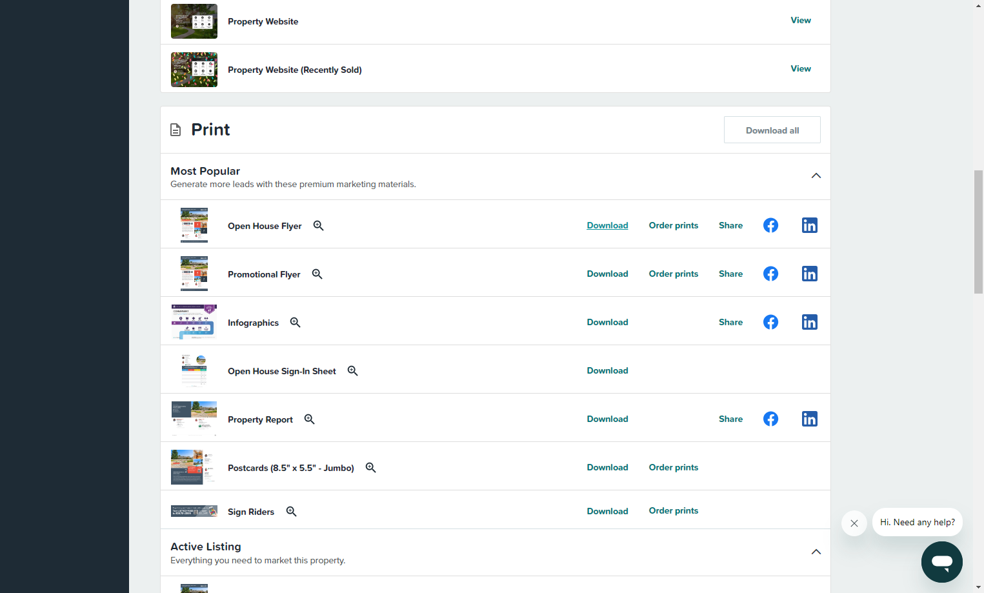Preview the Sign Riders item
The image size is (984, 593).
291,511
